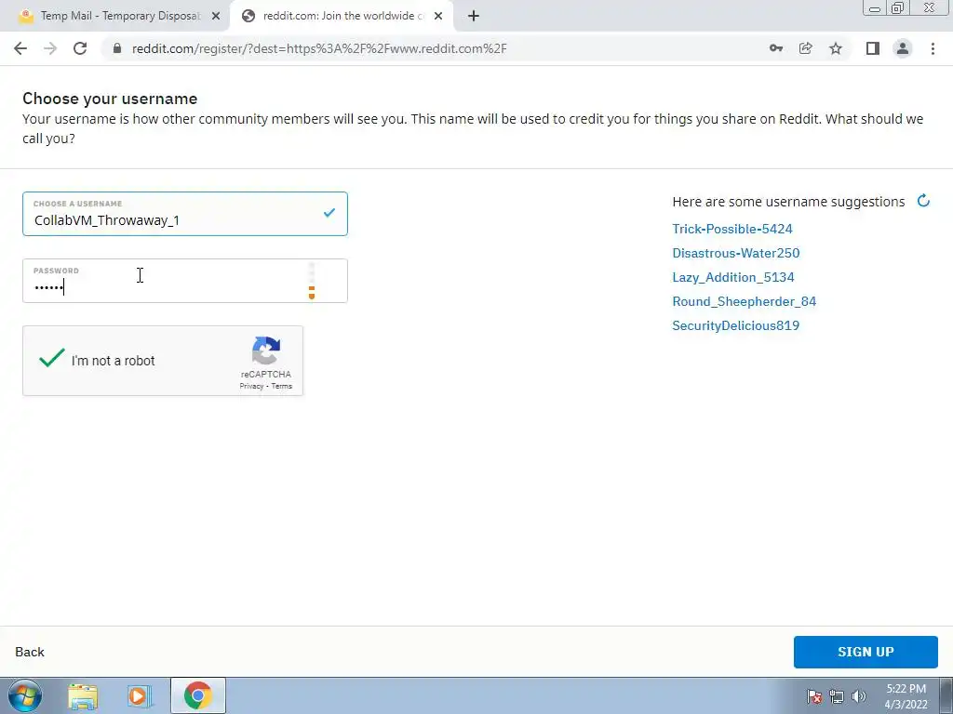Click the browser forward arrow
The width and height of the screenshot is (953, 714).
[x=50, y=48]
